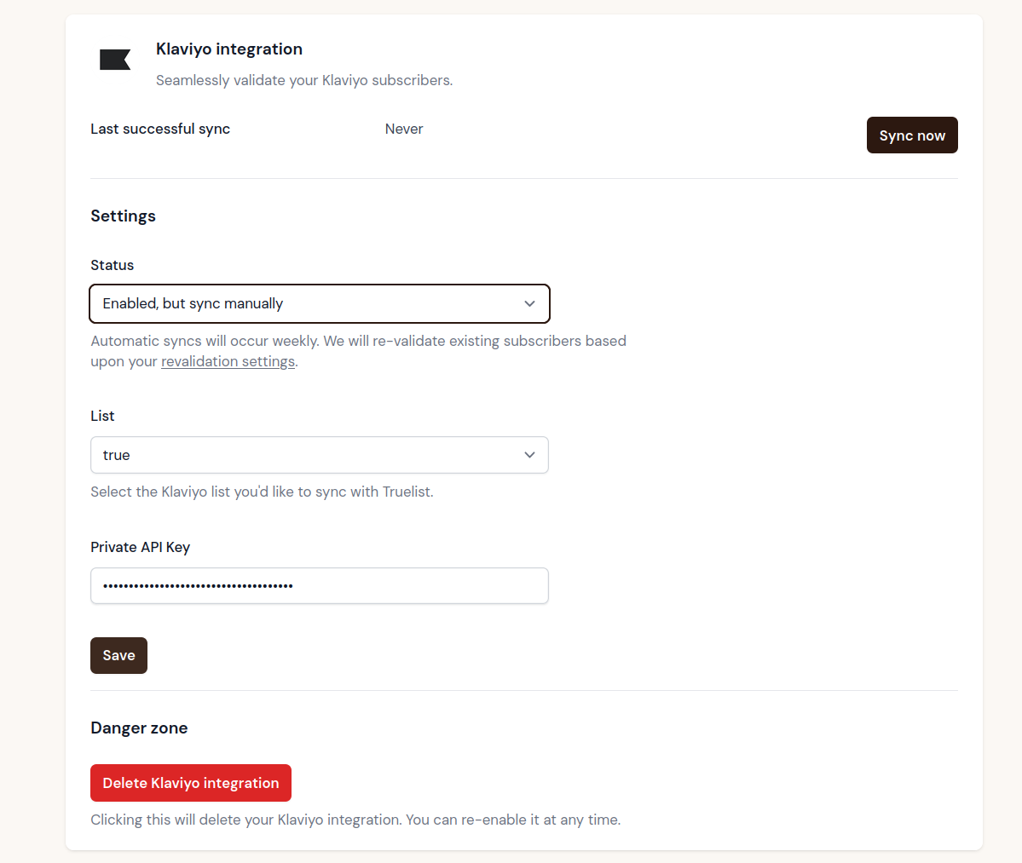Open the List dropdown showing true
The image size is (1022, 863).
point(320,455)
